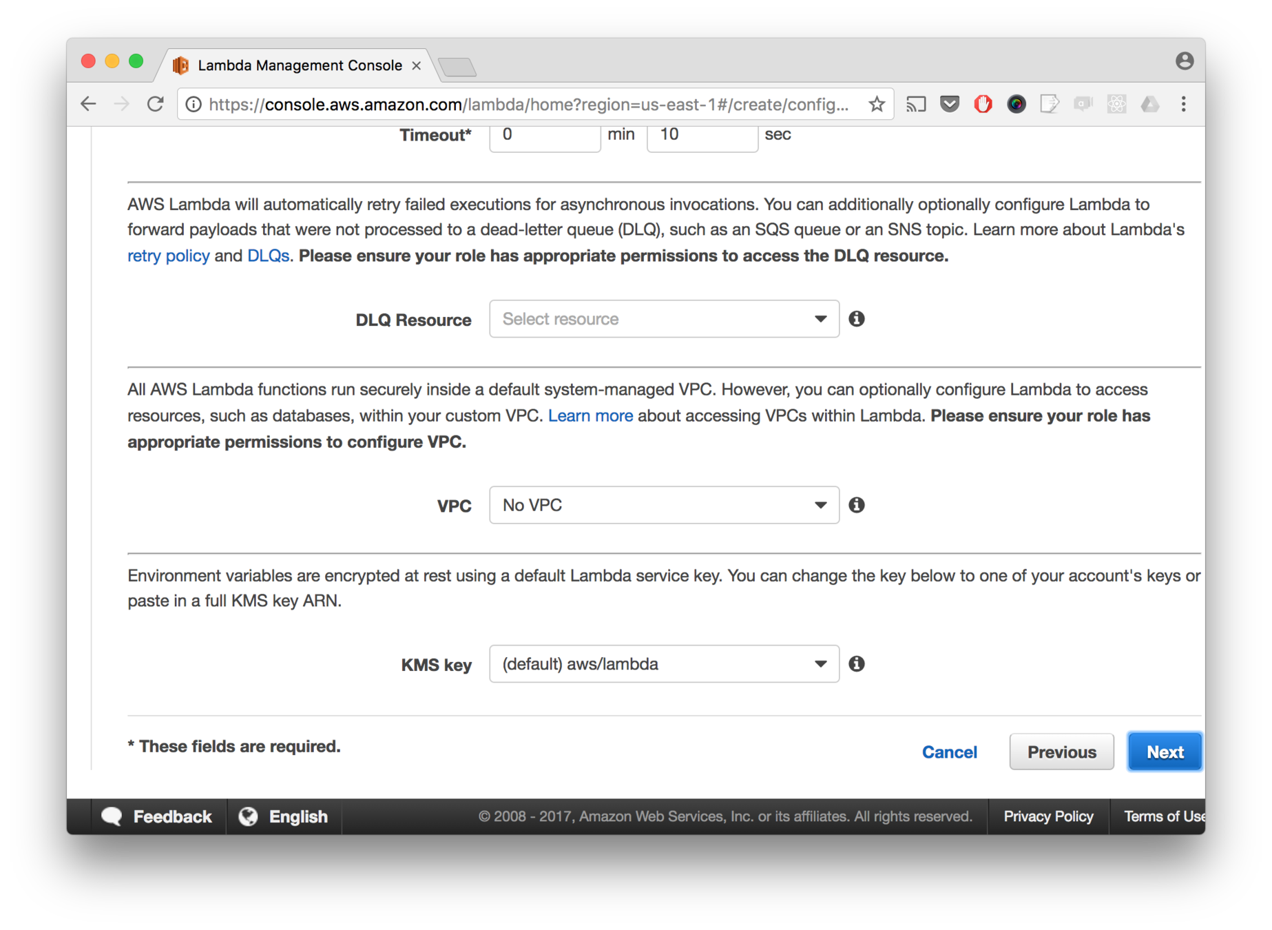This screenshot has width=1272, height=930.
Task: Show info tooltip for KMS key
Action: tap(856, 663)
